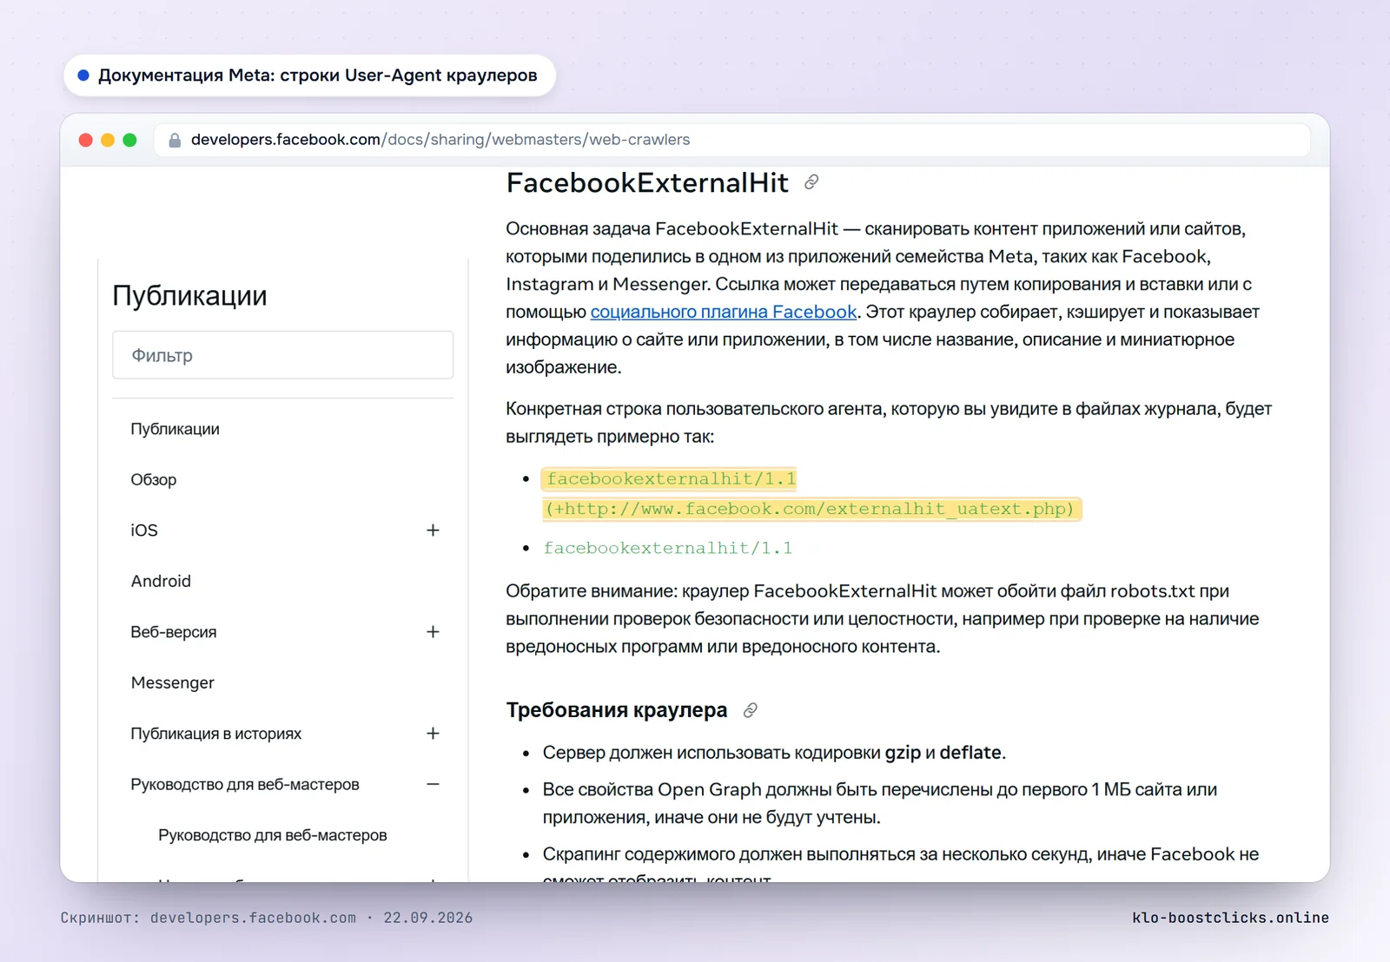The image size is (1390, 962).
Task: Click the browser address bar URL
Action: (440, 140)
